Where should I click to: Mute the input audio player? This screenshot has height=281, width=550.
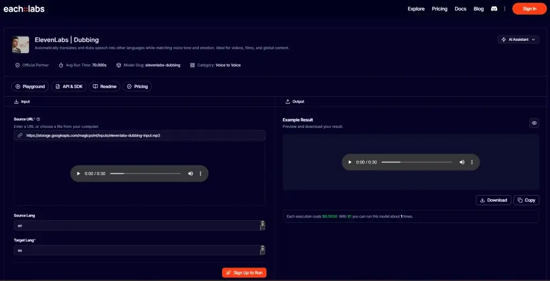pos(191,174)
